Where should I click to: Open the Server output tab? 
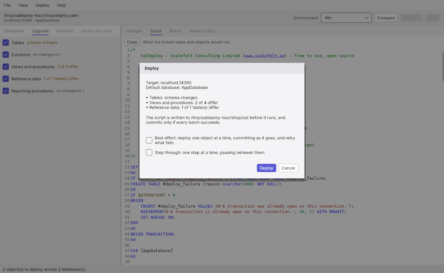tap(202, 31)
